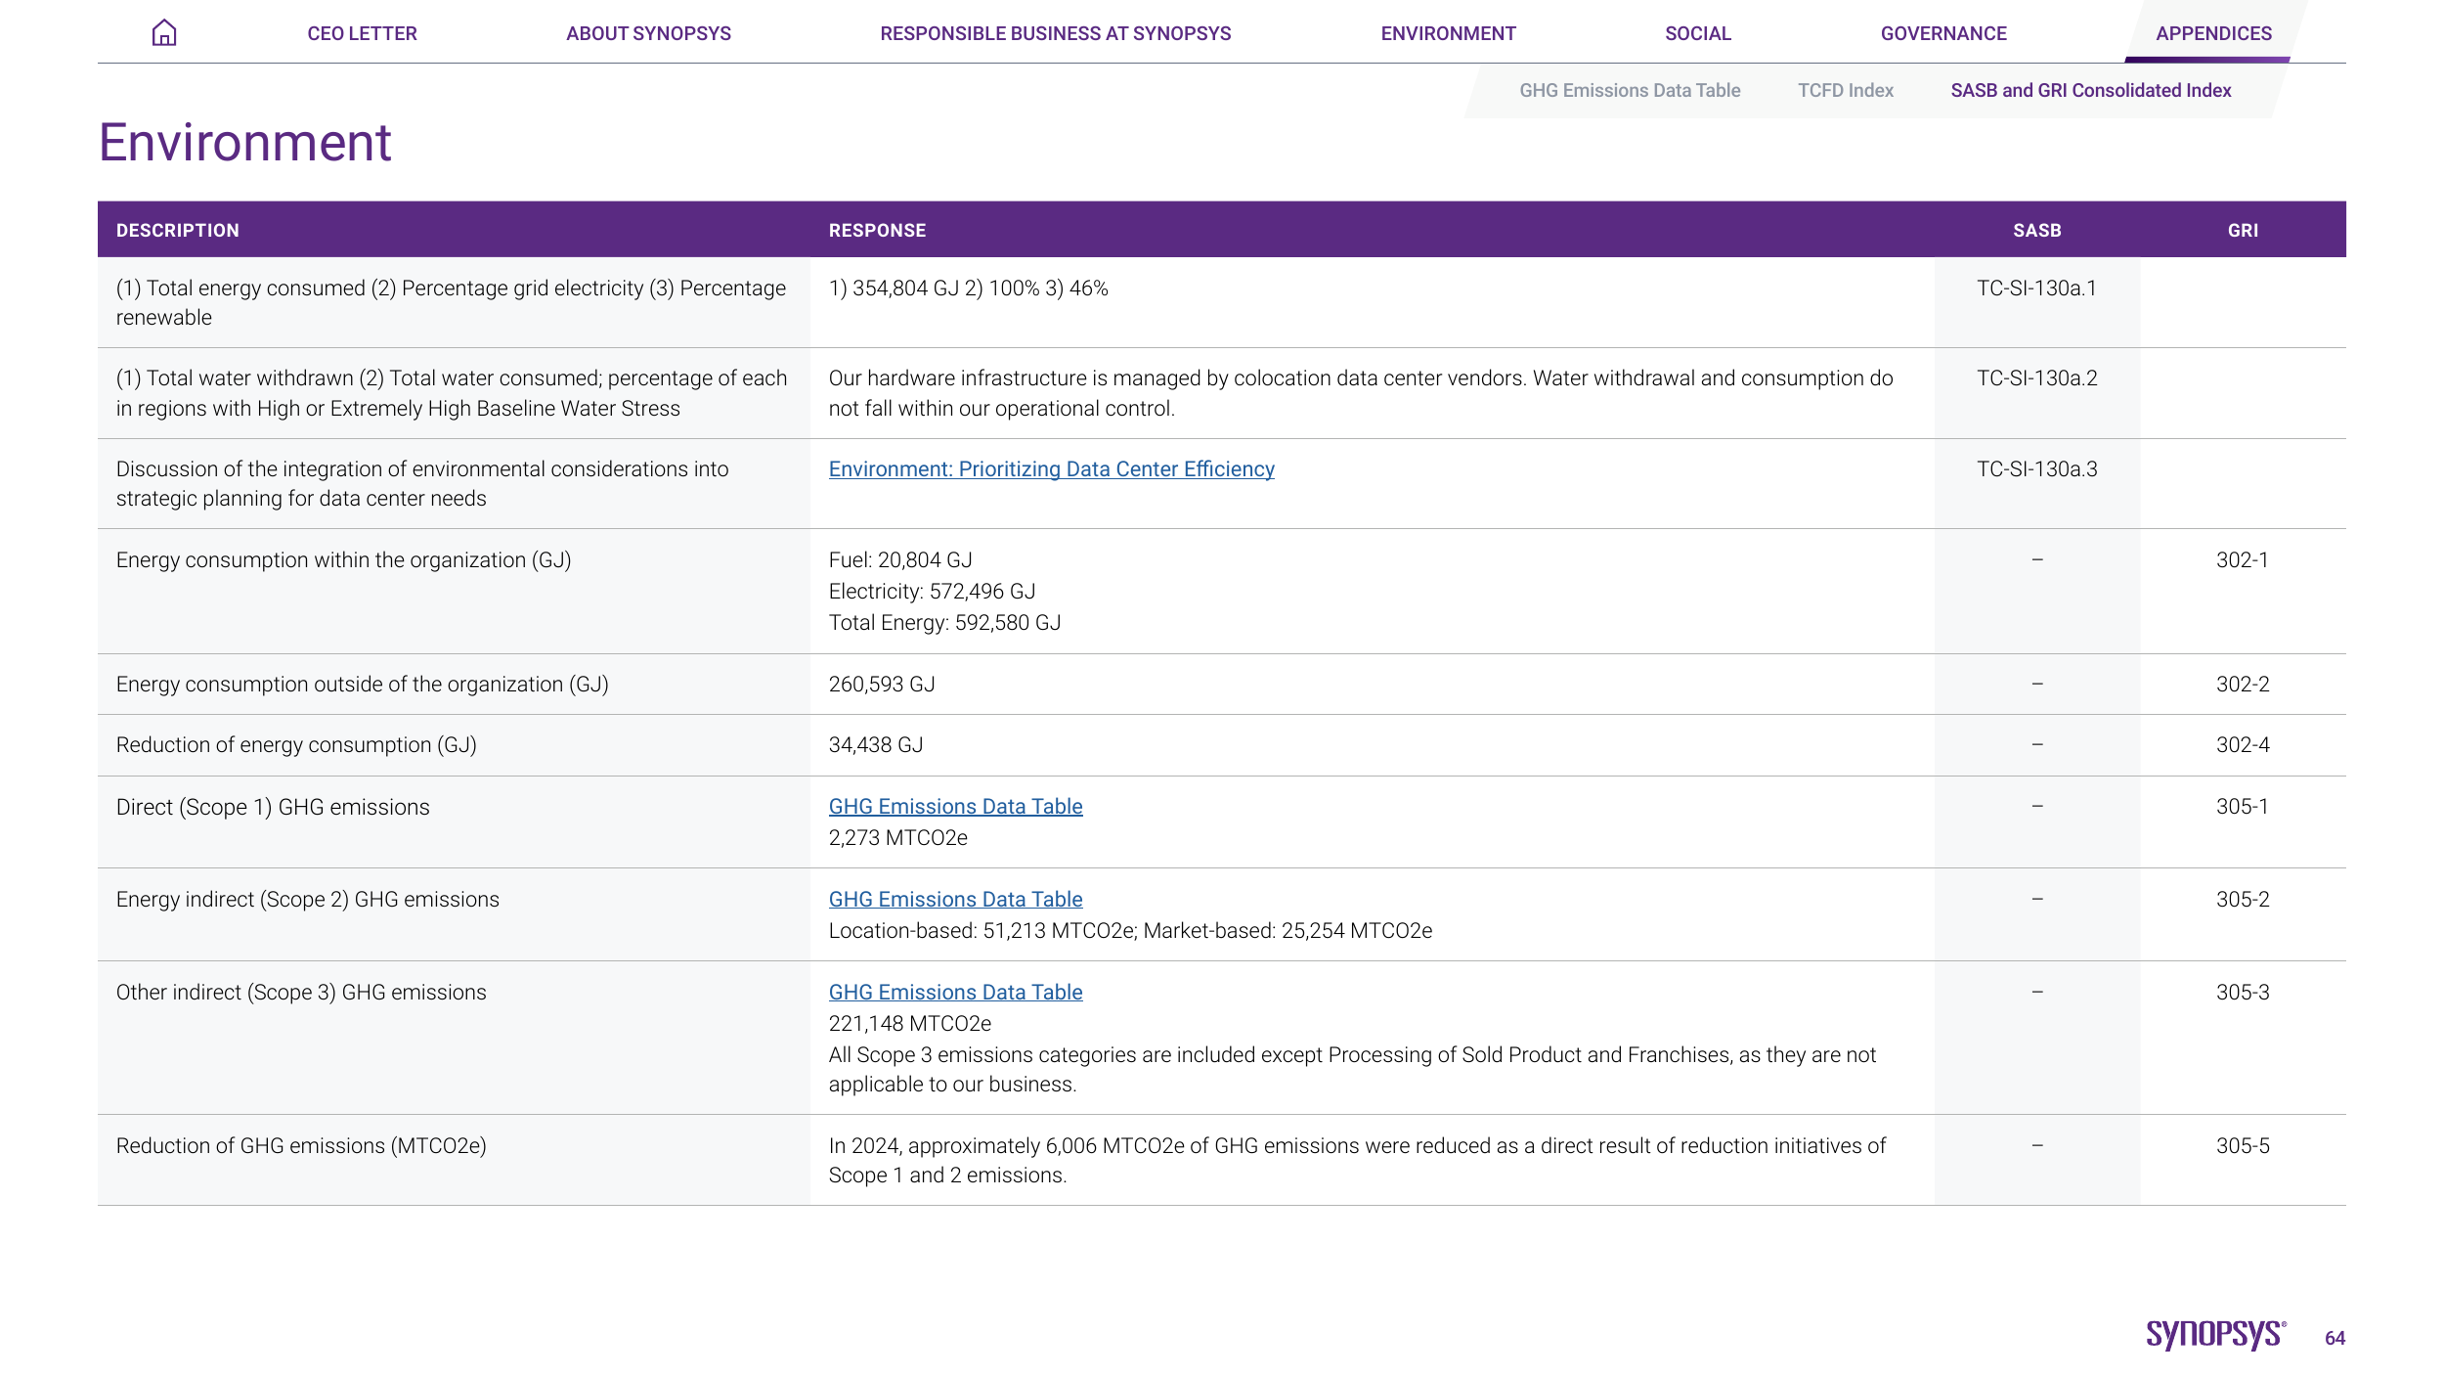Go to the home page icon
The width and height of the screenshot is (2444, 1376).
coord(164,33)
